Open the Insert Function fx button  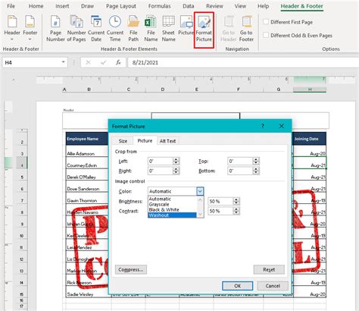point(118,62)
